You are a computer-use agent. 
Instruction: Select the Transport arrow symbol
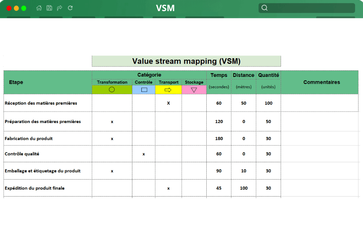point(168,89)
